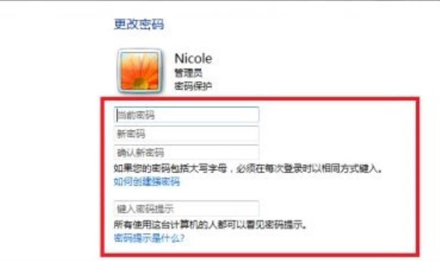This screenshot has width=440, height=261.
Task: Click the capital-letter password note text
Action: (248, 169)
